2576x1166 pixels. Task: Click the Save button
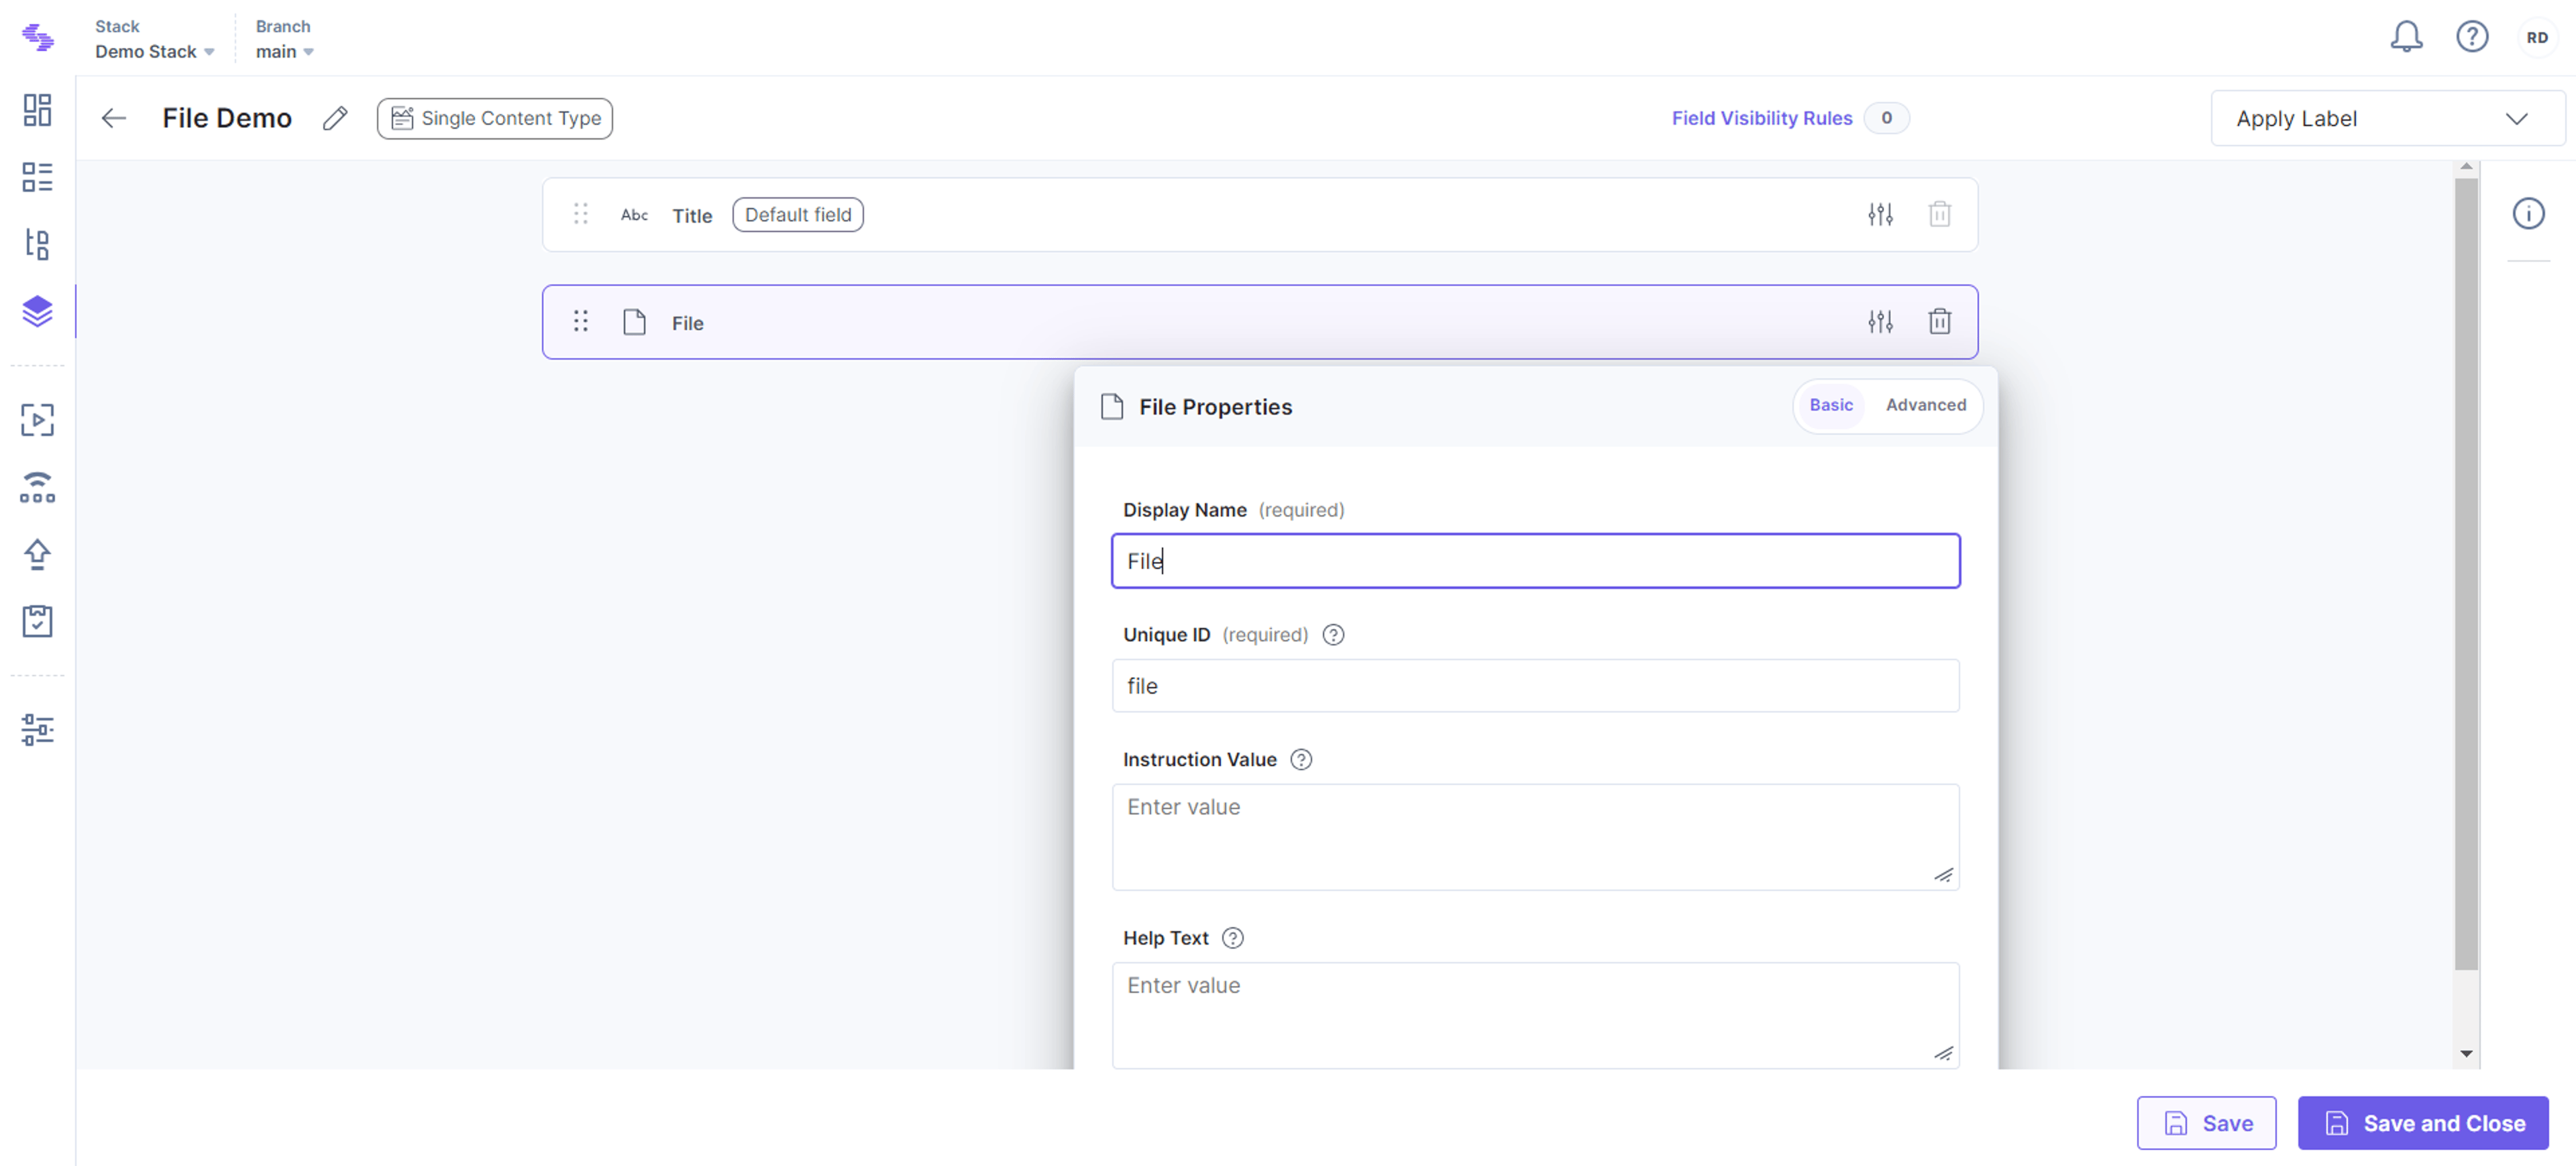[2206, 1123]
